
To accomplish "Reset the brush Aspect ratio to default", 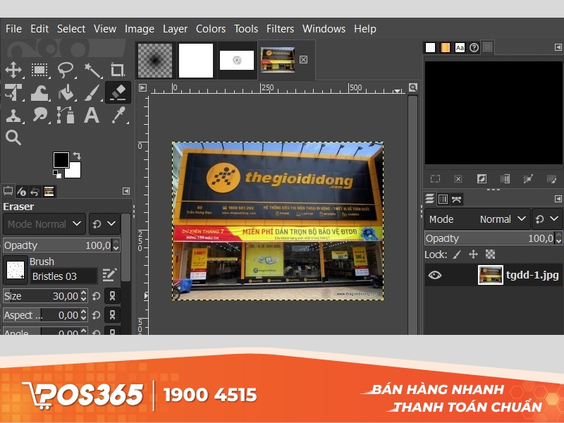I will pyautogui.click(x=96, y=315).
